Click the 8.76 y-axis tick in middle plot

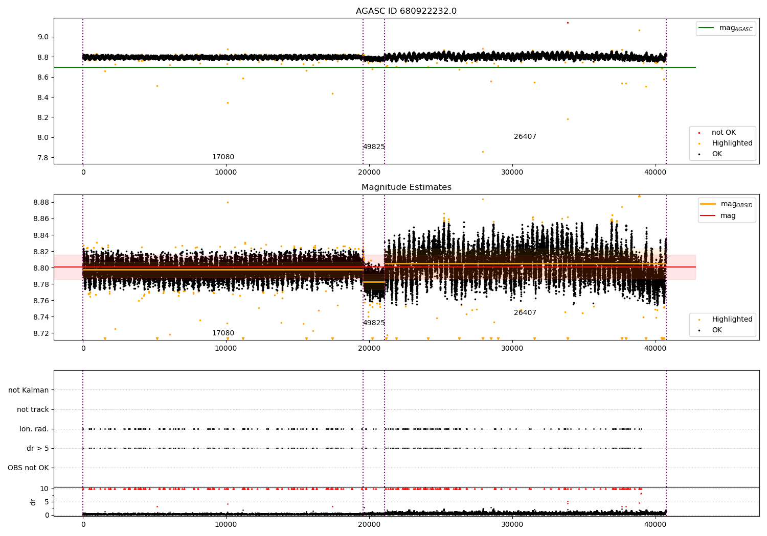pos(41,301)
